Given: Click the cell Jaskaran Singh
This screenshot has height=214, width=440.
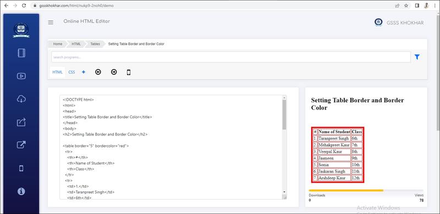Looking at the screenshot, I should 334,171.
